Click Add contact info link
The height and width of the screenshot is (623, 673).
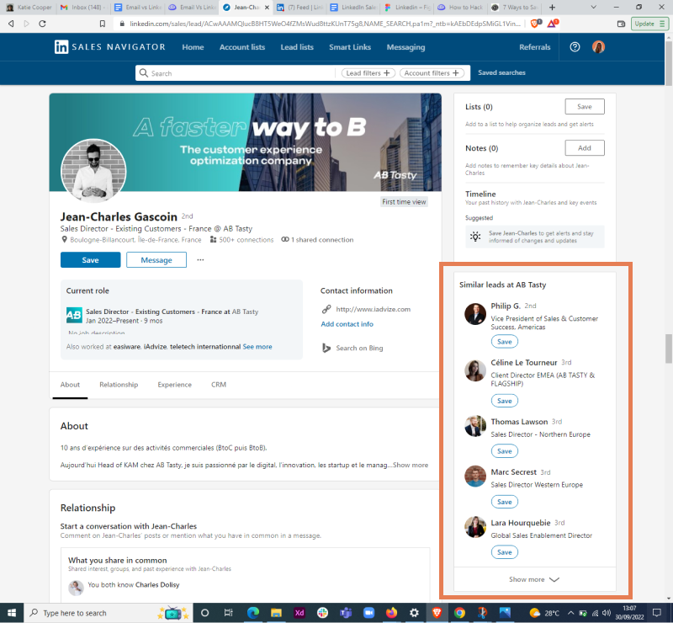(347, 324)
